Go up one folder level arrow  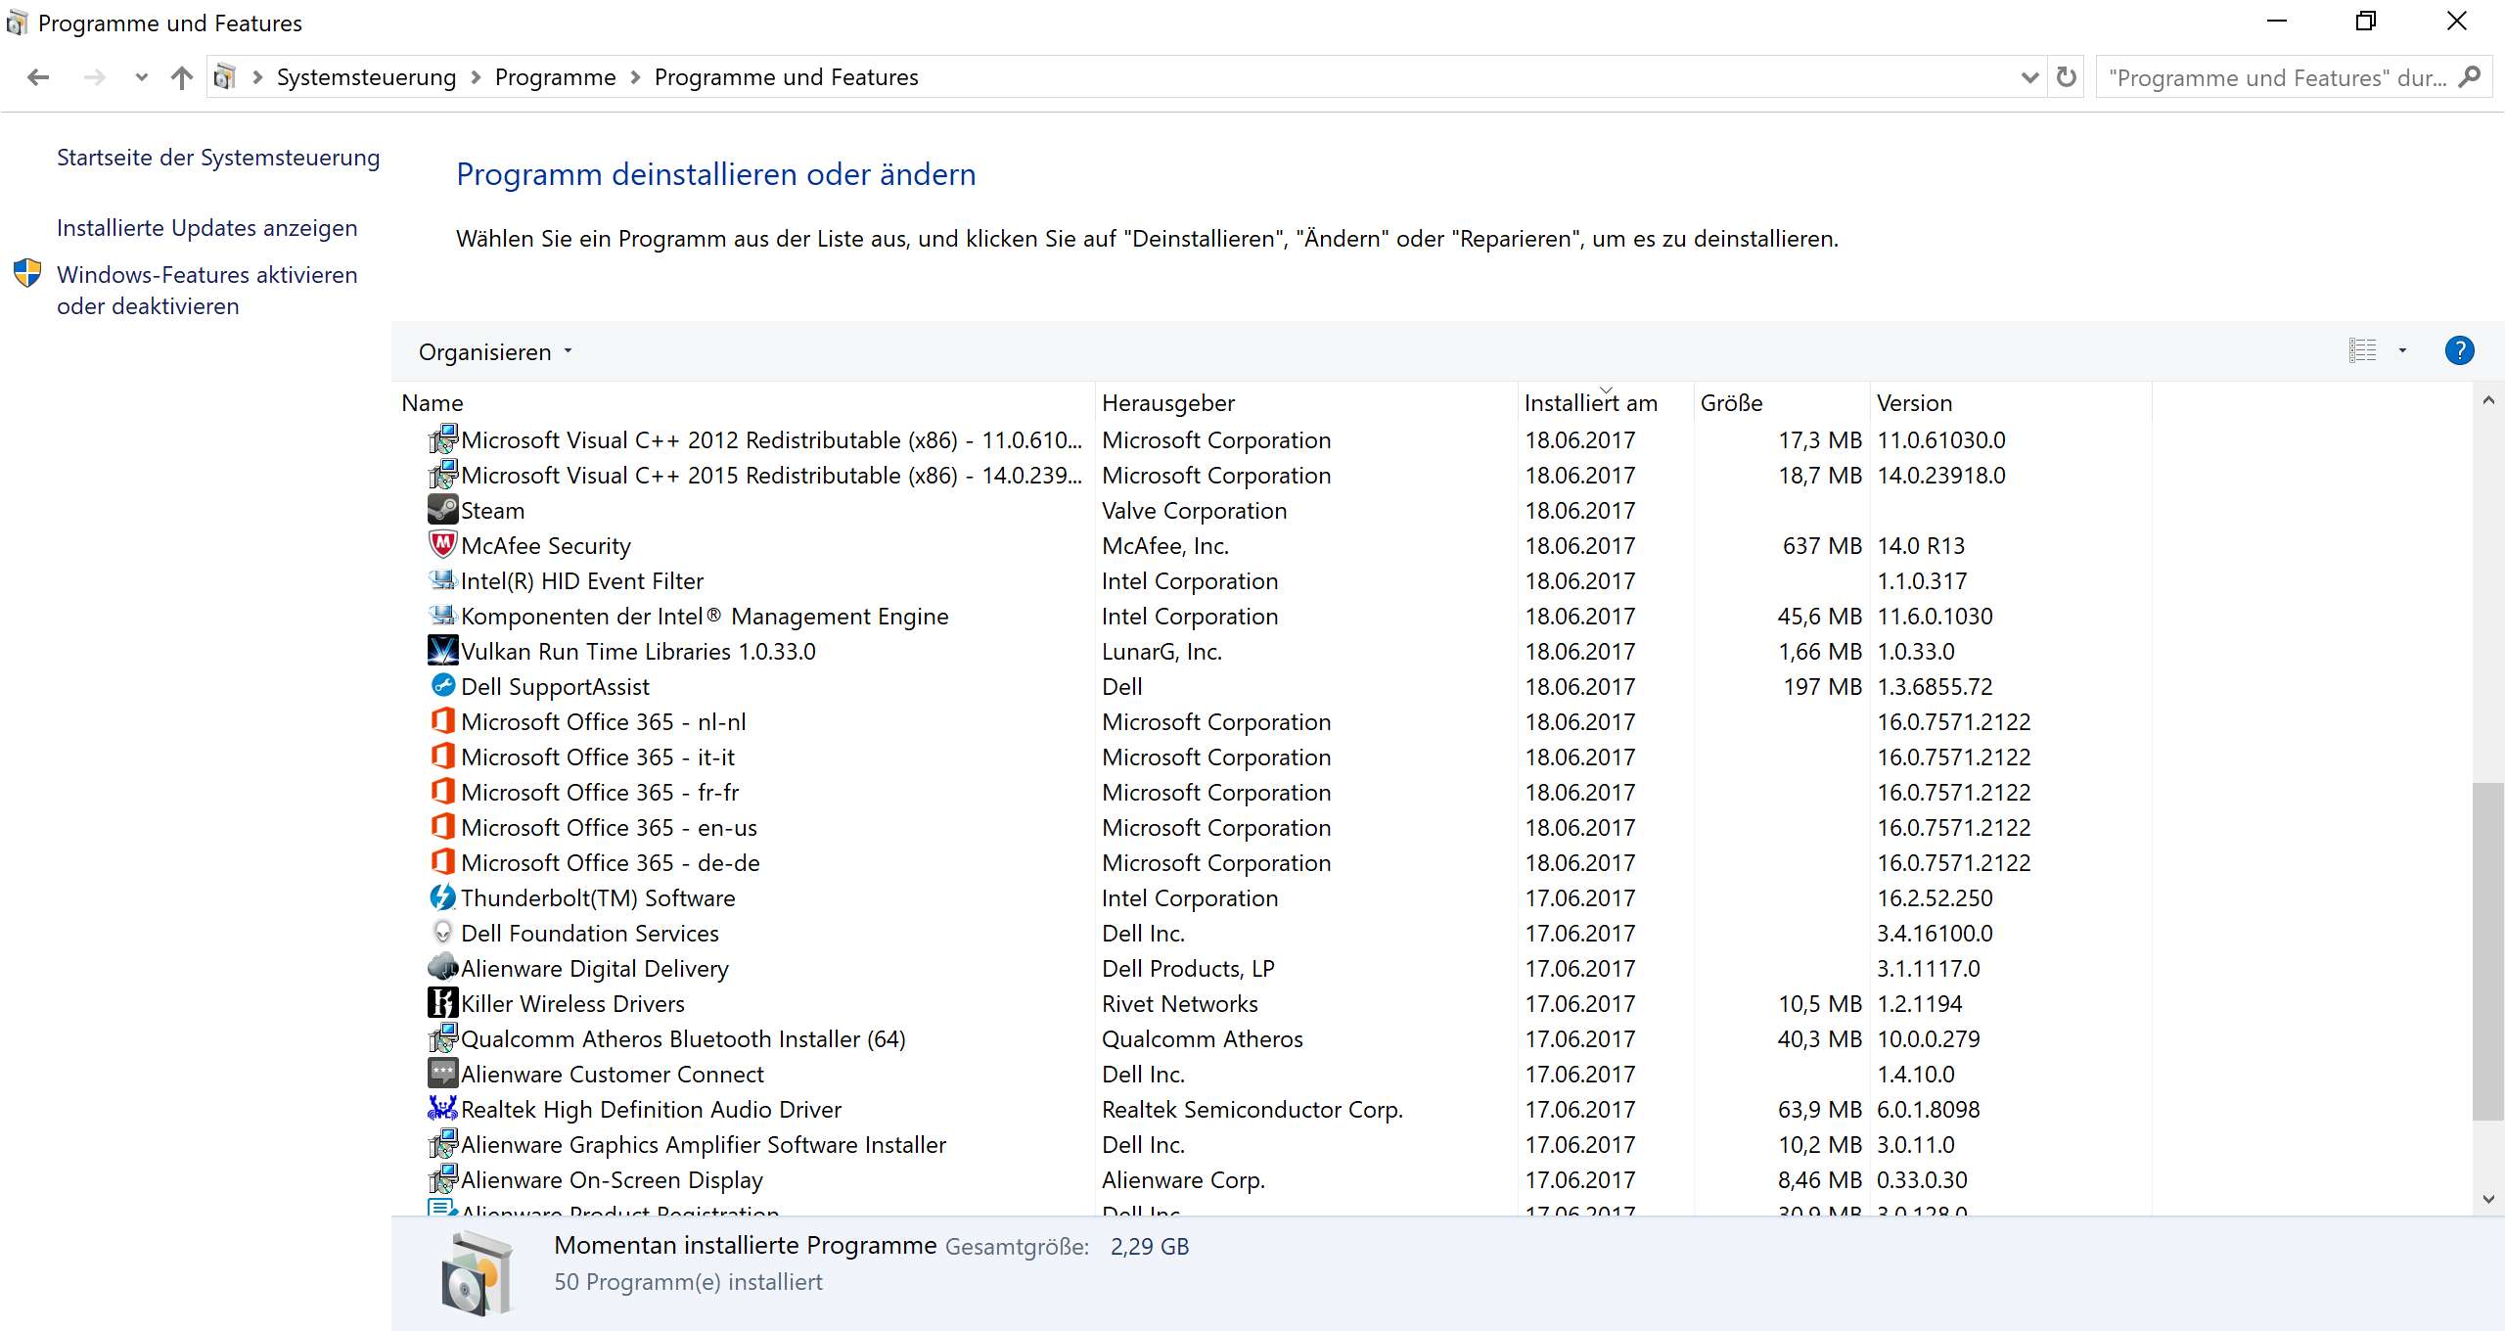coord(181,77)
